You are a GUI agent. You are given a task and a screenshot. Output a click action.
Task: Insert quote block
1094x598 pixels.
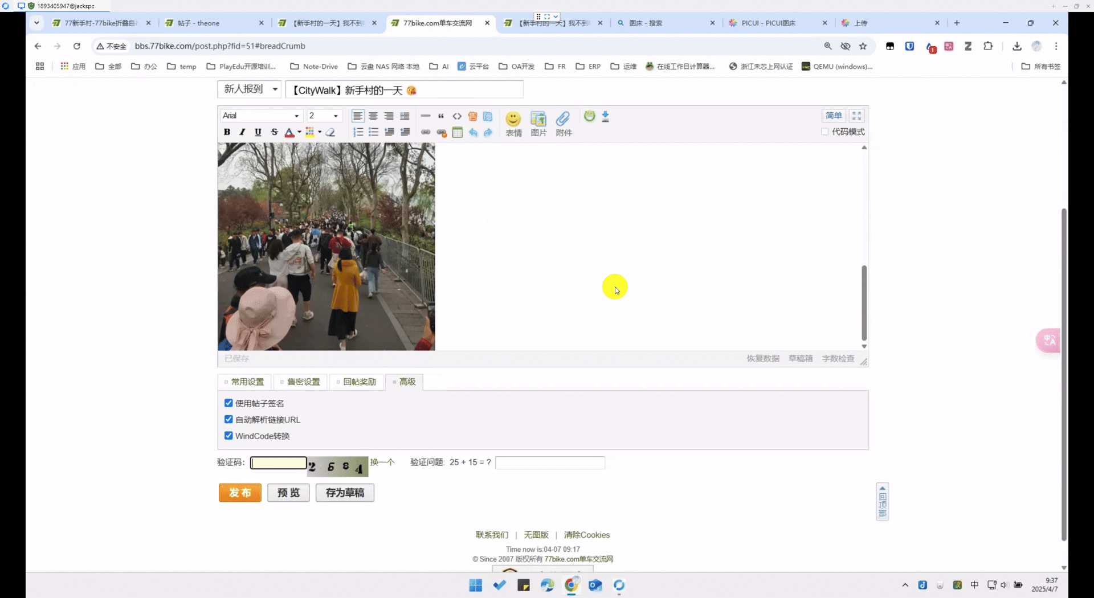point(441,116)
